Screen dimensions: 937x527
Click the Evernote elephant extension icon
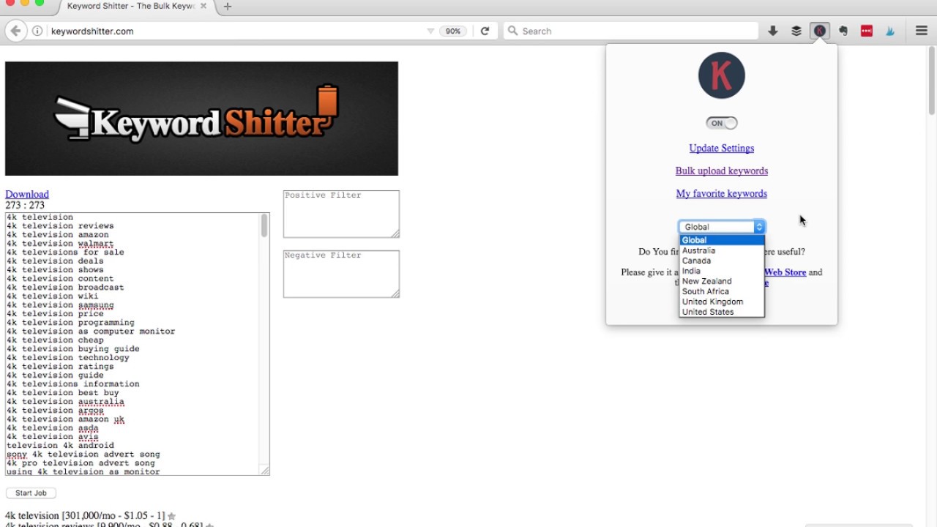843,31
